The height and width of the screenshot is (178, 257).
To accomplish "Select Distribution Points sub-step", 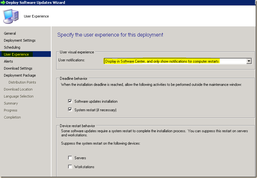I will (22, 82).
